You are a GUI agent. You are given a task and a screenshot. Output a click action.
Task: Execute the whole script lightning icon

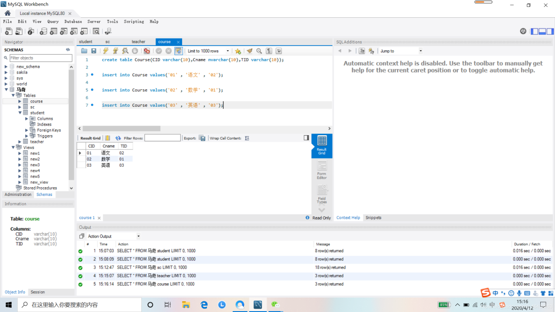click(105, 51)
